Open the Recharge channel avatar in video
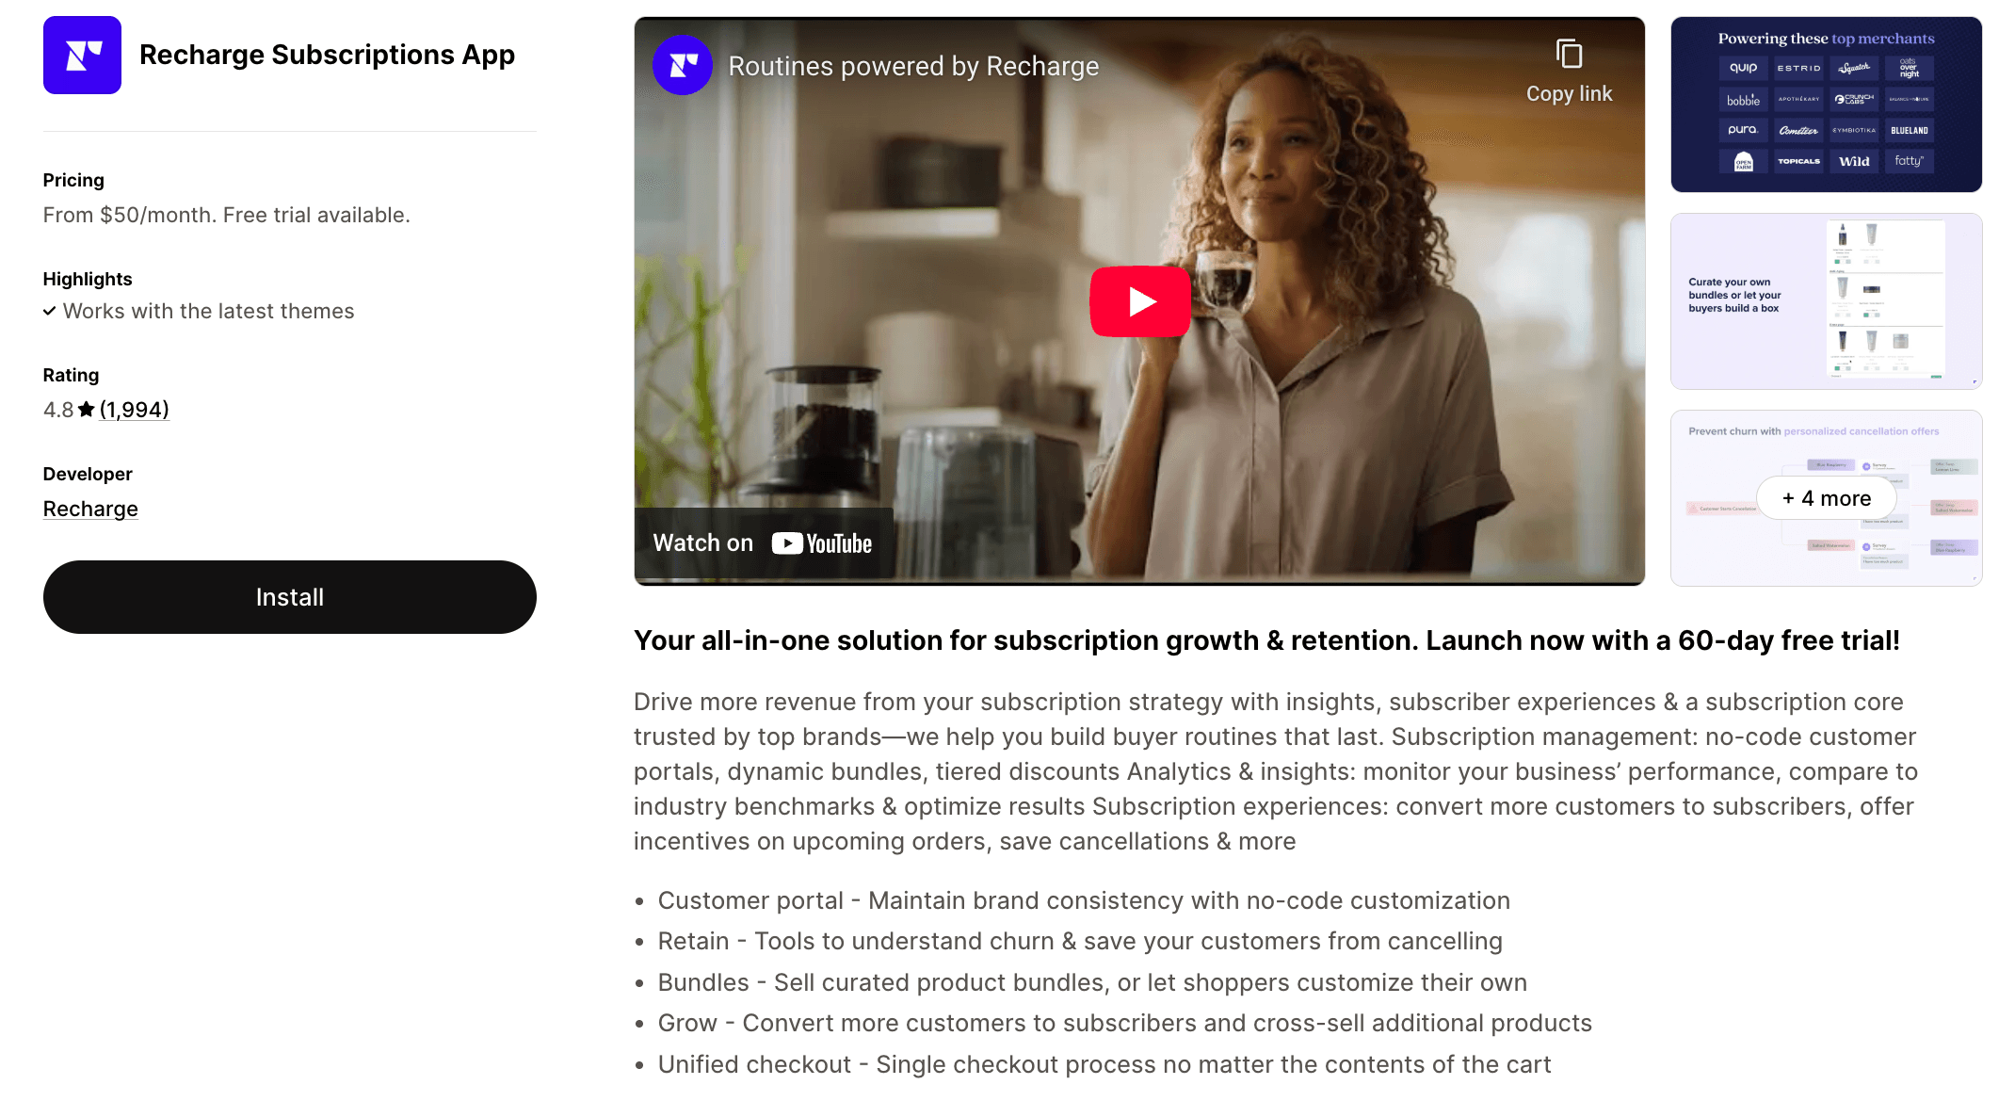2015x1117 pixels. click(x=683, y=66)
